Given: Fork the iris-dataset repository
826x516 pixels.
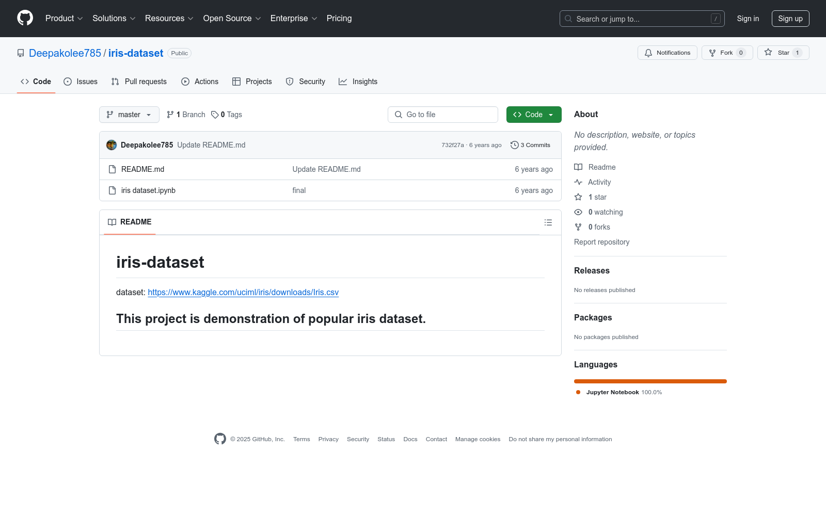Looking at the screenshot, I should 727,53.
